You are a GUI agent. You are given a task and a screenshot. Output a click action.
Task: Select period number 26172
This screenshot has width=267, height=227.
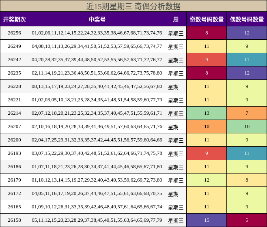tap(15, 193)
